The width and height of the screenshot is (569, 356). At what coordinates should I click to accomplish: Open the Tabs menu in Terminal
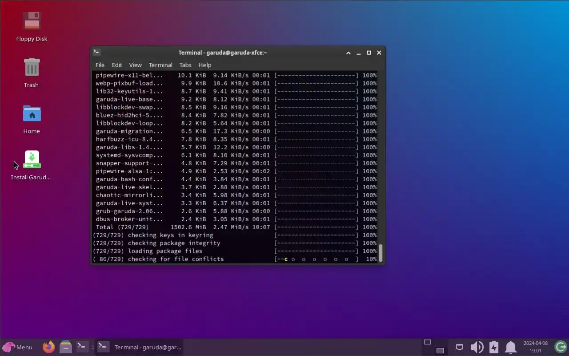(x=185, y=65)
